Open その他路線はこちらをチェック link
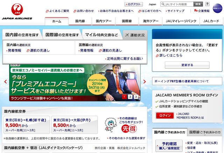 [130, 120]
